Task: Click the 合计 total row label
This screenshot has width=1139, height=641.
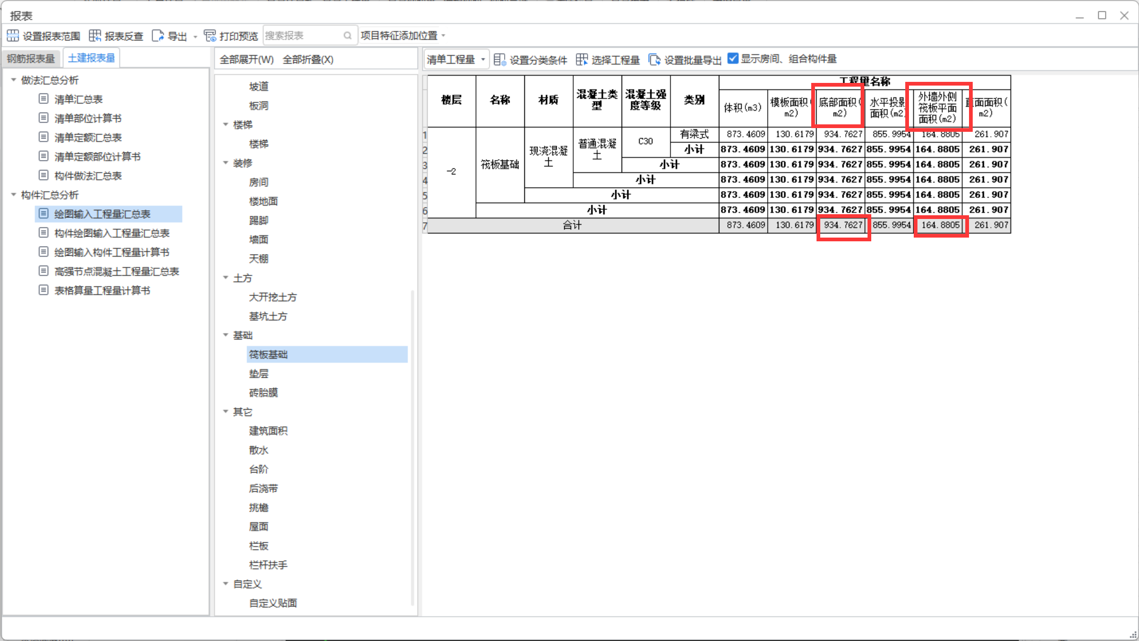Action: pyautogui.click(x=572, y=225)
